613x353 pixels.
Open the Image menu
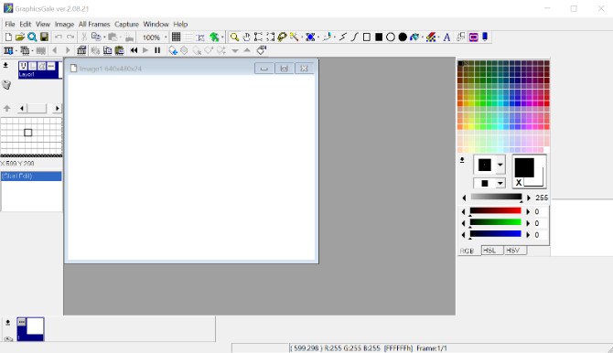[x=64, y=25]
